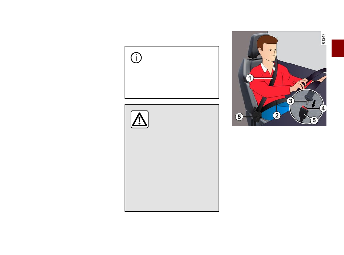Click callout number 3 in the inset

pyautogui.click(x=291, y=101)
